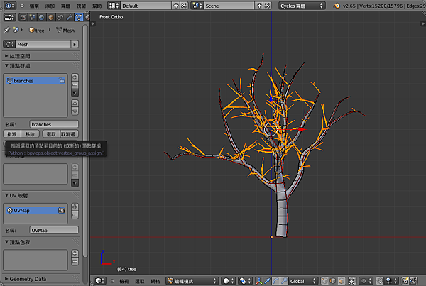The image size is (426, 286).
Task: Switch to Scene properties tab
Action: pyautogui.click(x=33, y=17)
